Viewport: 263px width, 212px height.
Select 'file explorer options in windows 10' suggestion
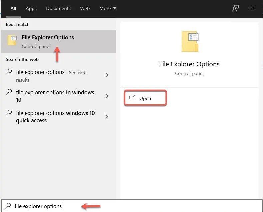tap(59, 96)
